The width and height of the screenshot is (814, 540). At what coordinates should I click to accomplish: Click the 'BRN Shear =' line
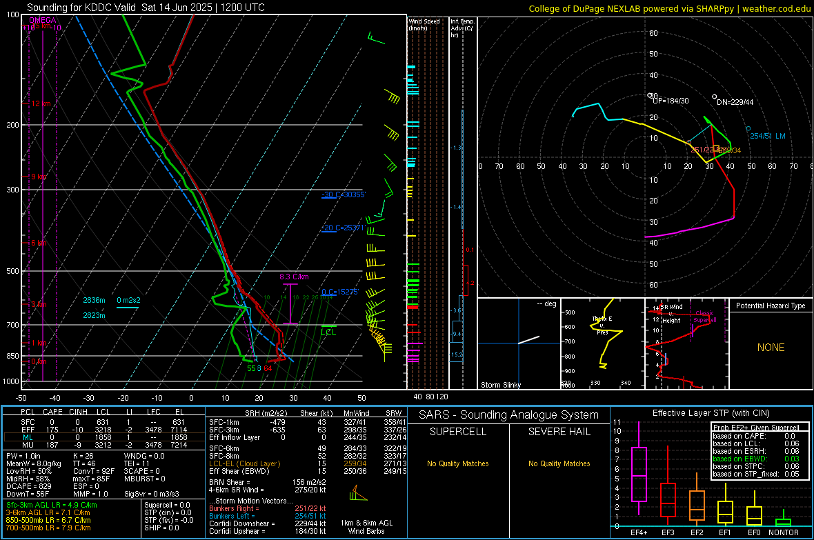tap(268, 482)
